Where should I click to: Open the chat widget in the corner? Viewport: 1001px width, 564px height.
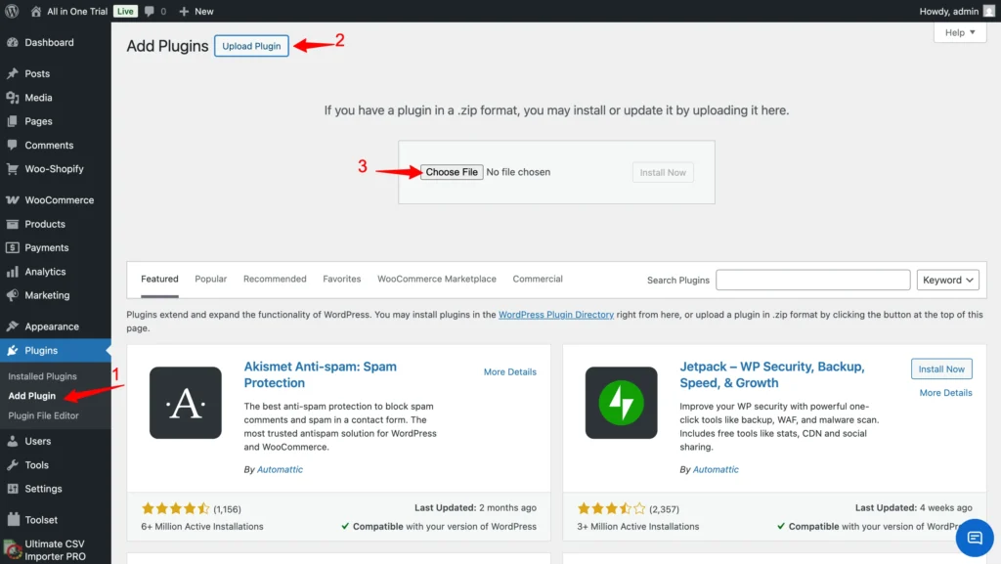975,538
